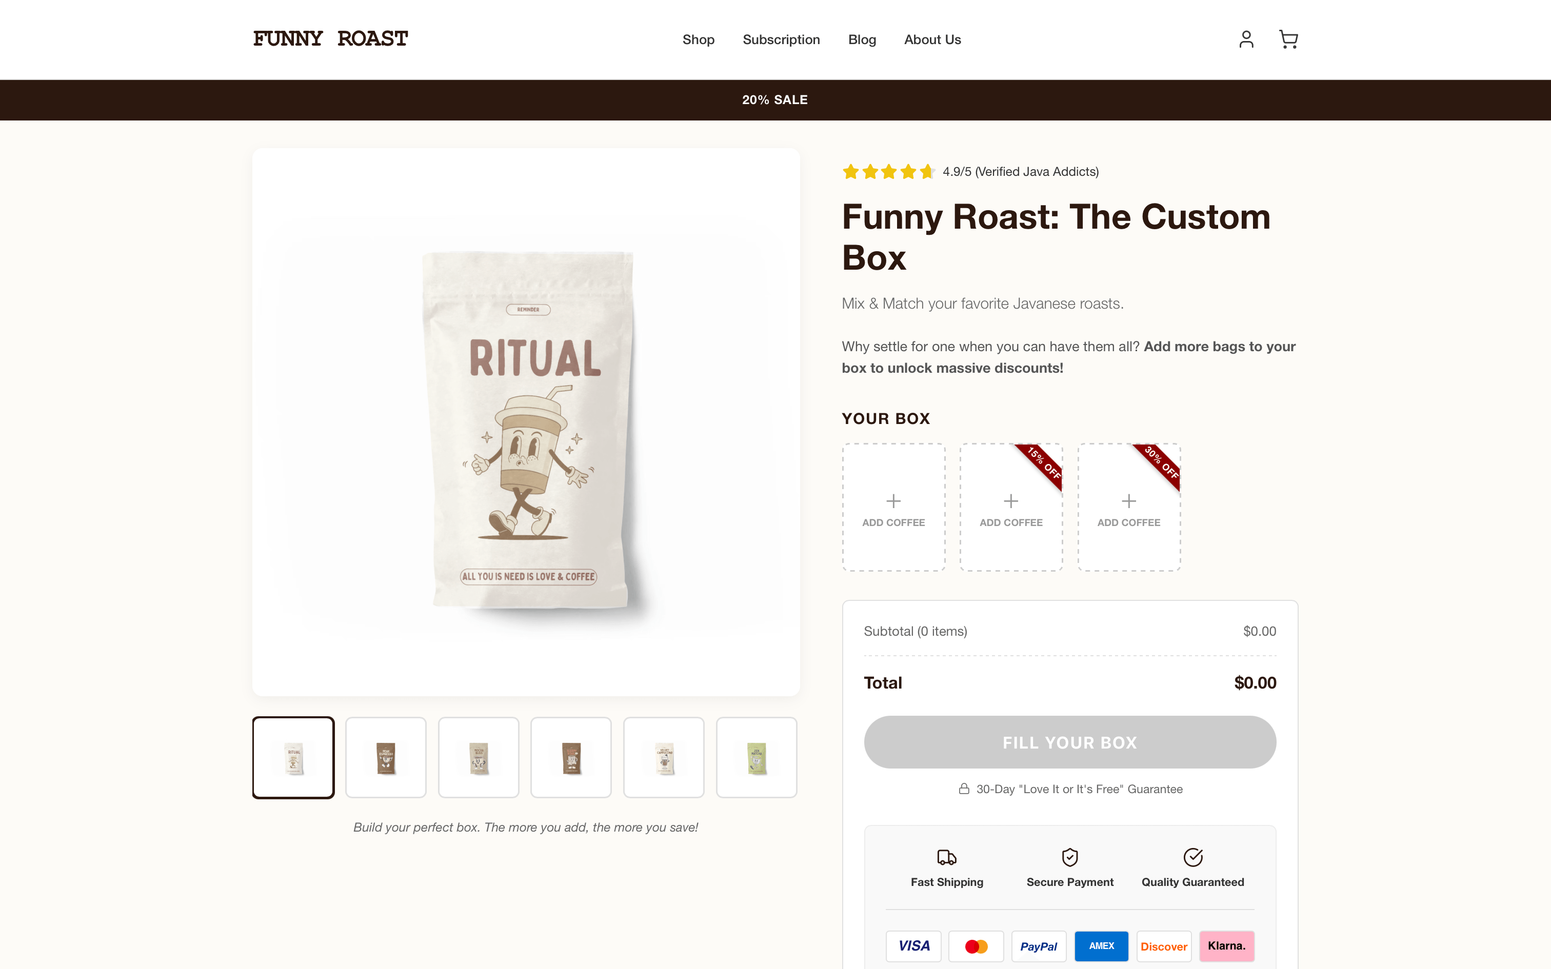
Task: Go to the Blog page
Action: click(x=862, y=39)
